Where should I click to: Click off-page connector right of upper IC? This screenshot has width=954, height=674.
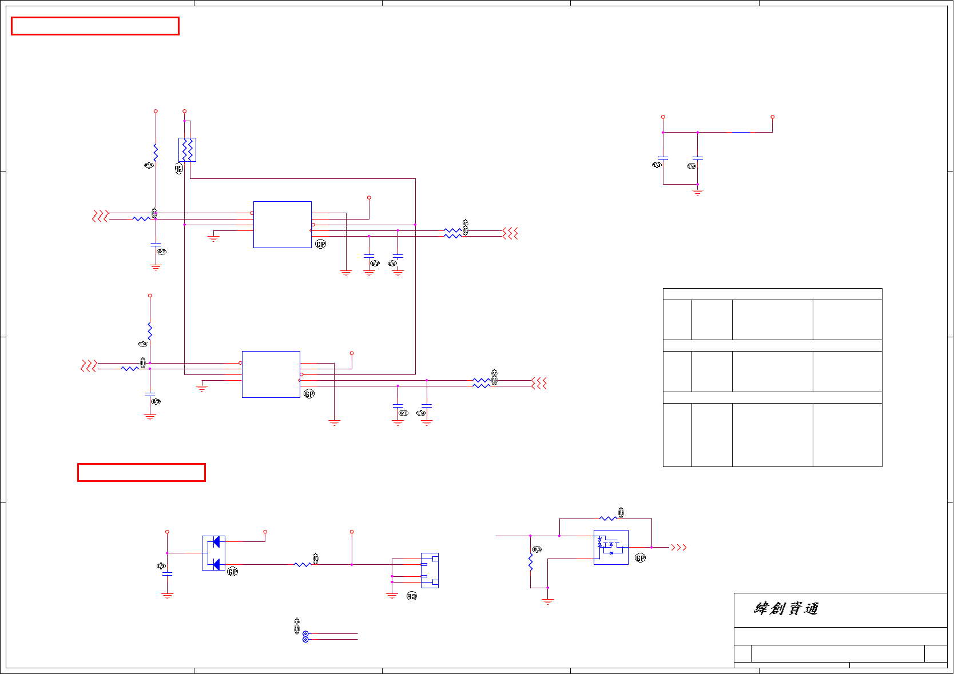click(511, 233)
